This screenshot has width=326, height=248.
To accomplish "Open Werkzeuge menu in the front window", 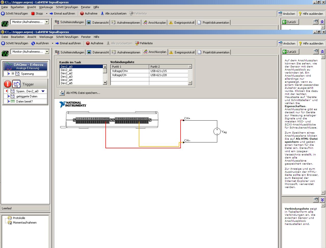I will click(46, 37).
